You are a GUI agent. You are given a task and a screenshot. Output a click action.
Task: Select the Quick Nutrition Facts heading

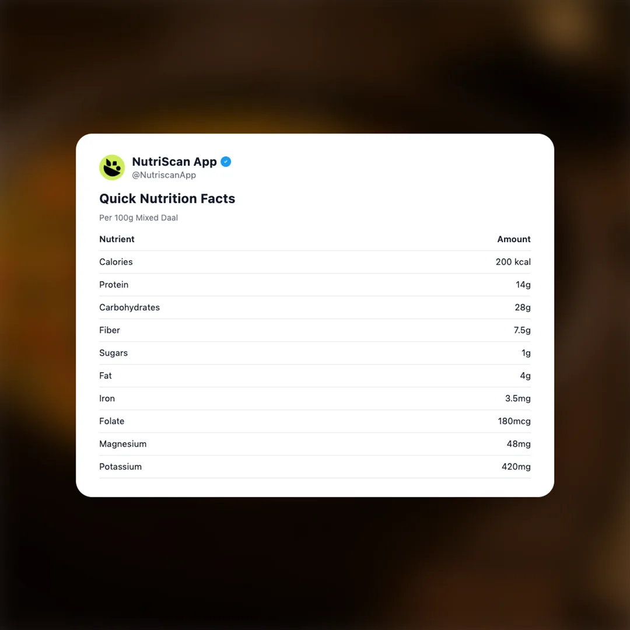(167, 198)
